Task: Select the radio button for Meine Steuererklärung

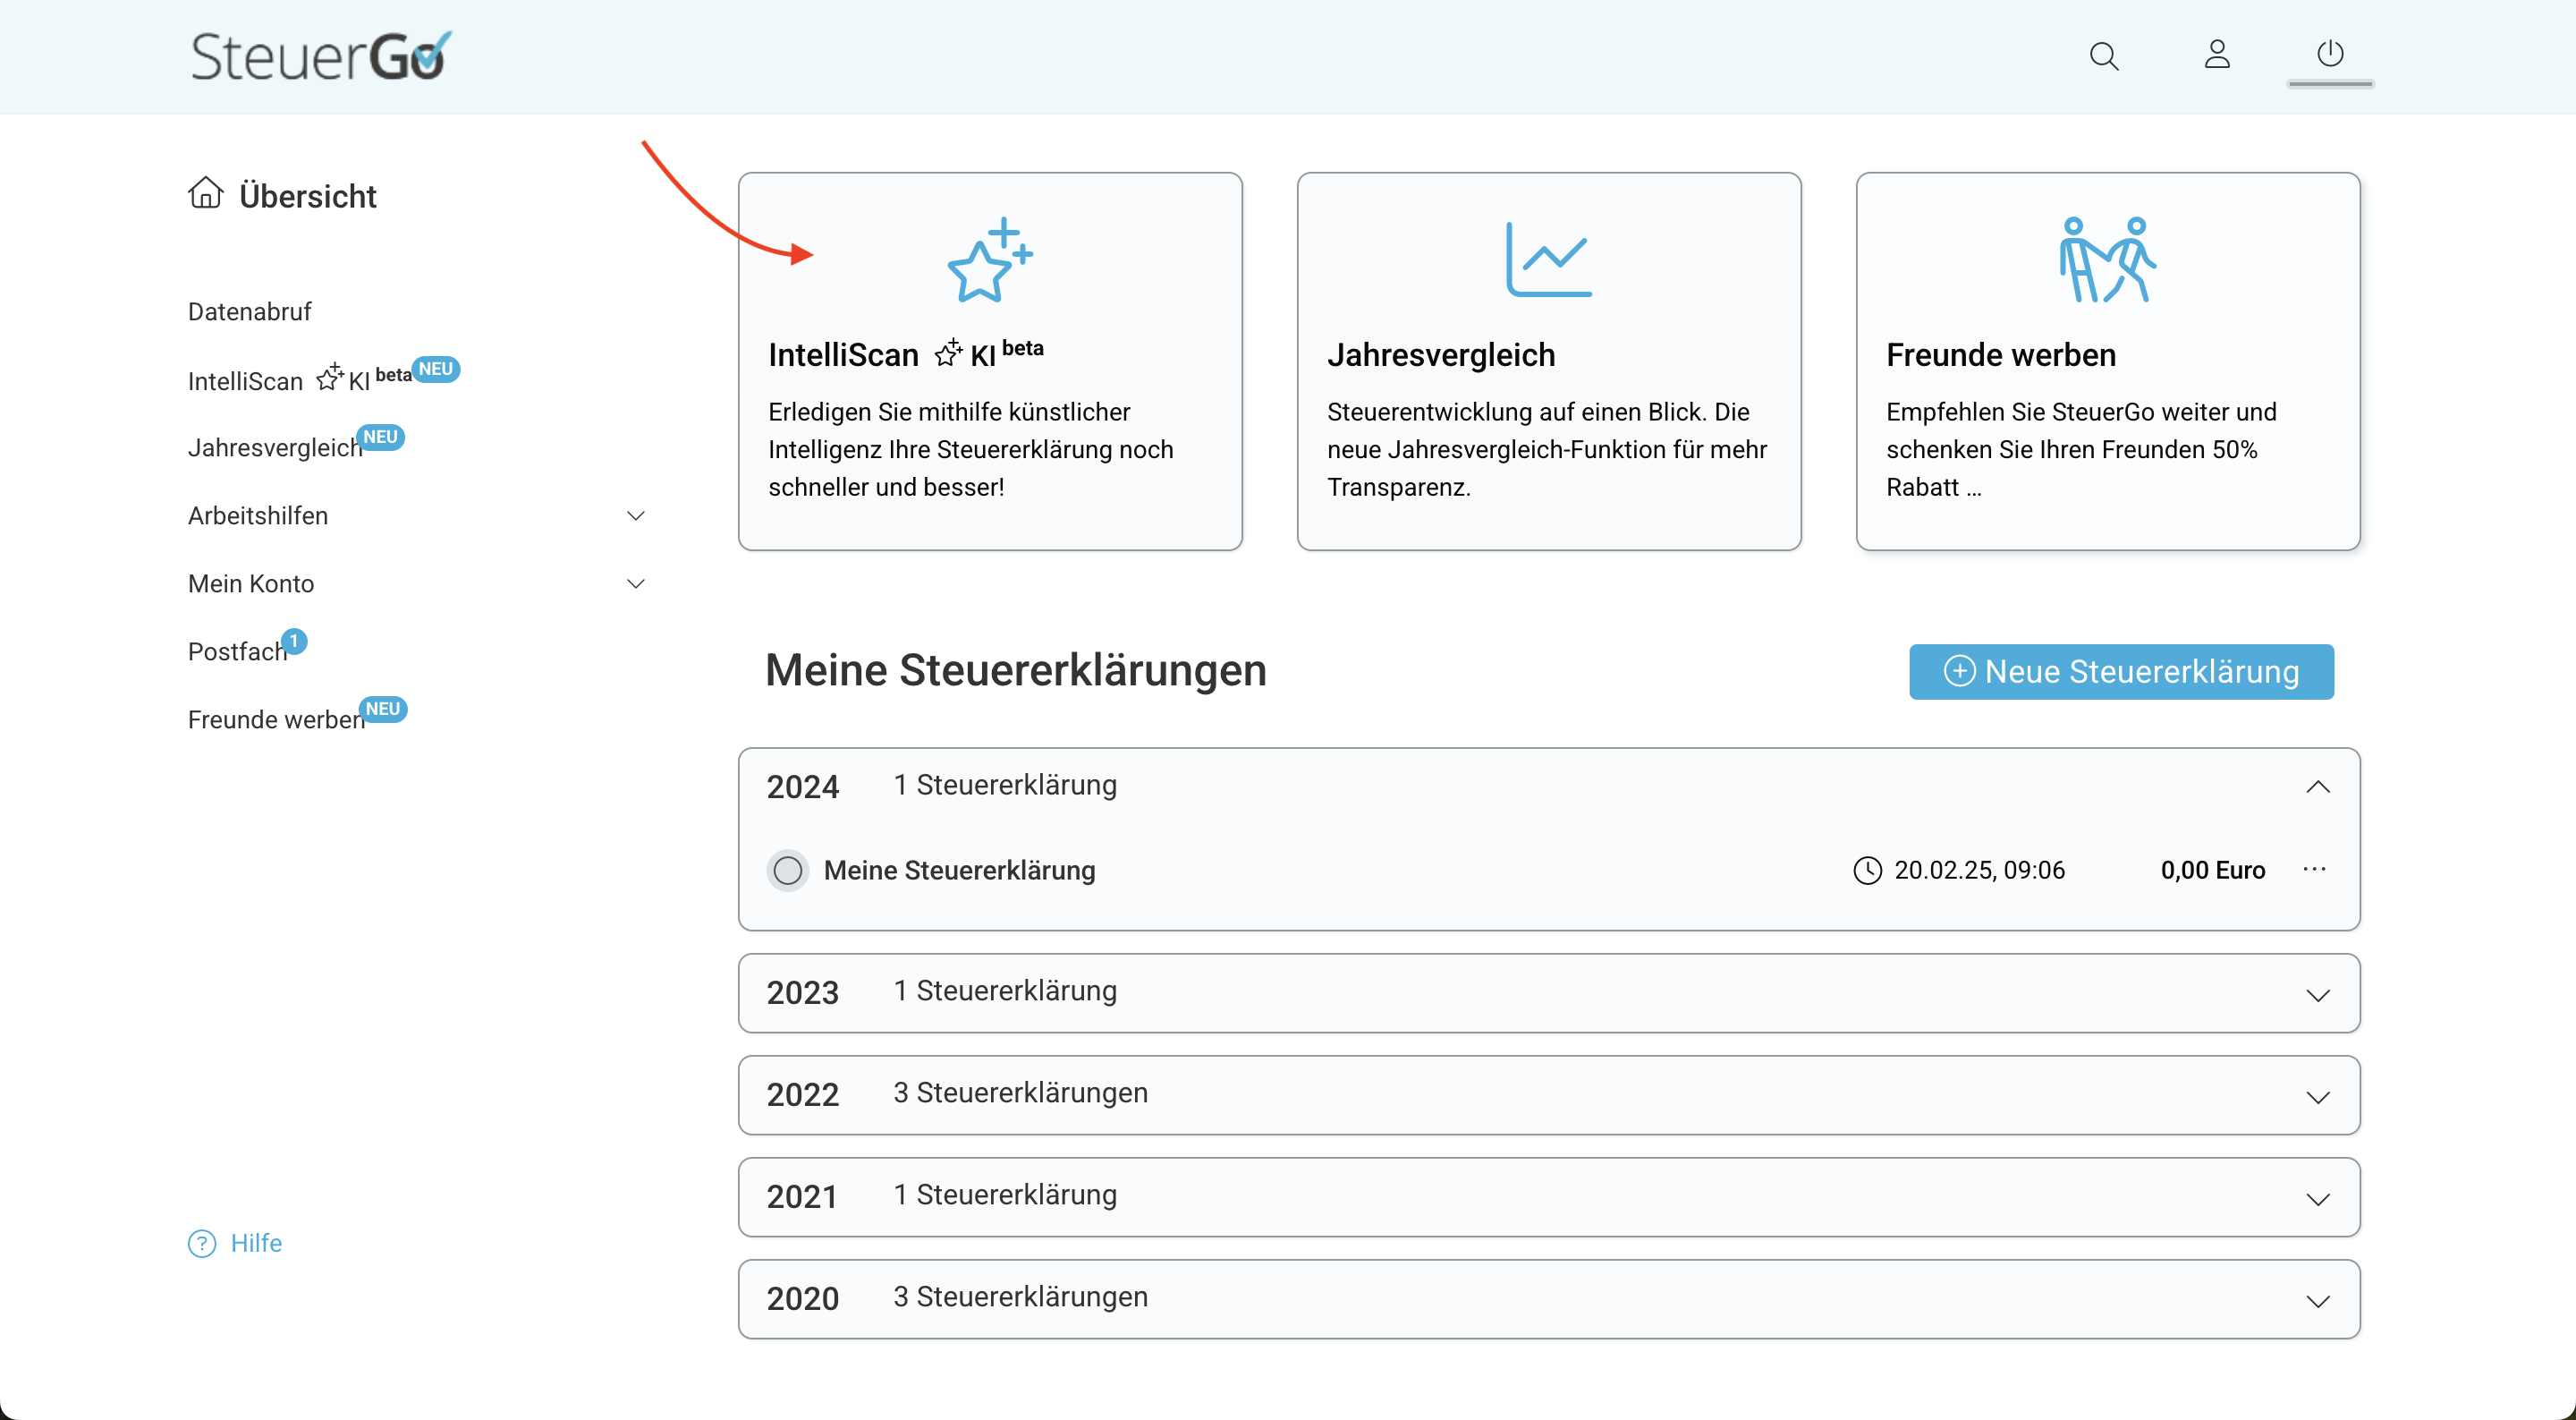Action: click(788, 870)
